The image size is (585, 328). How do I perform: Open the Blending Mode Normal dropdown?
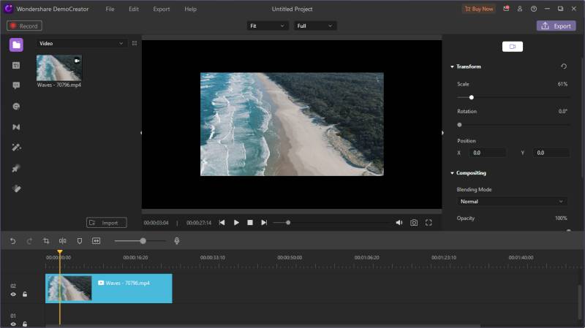point(511,202)
